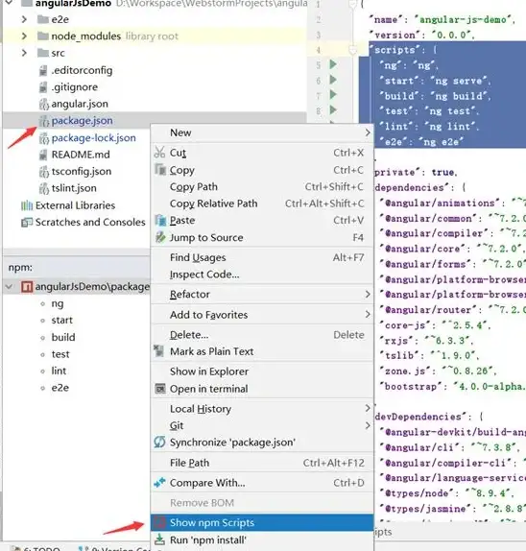Click the 'bootstrap' dependency line
This screenshot has width=526, height=551.
pyautogui.click(x=452, y=387)
